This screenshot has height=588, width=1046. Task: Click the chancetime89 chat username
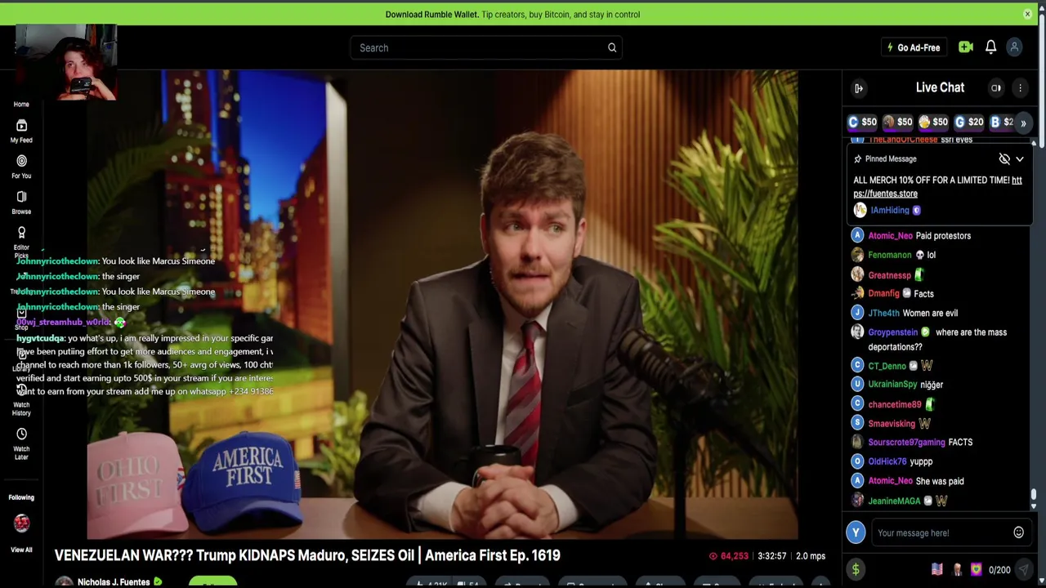click(894, 404)
